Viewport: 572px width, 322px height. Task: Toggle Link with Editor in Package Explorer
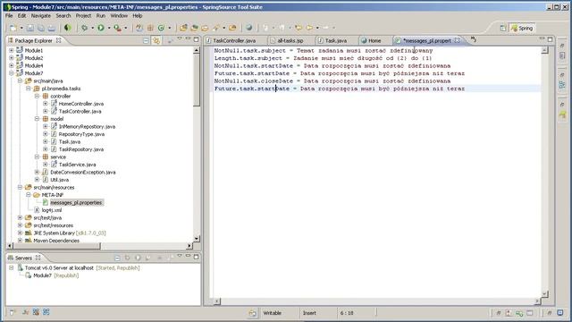(156, 40)
